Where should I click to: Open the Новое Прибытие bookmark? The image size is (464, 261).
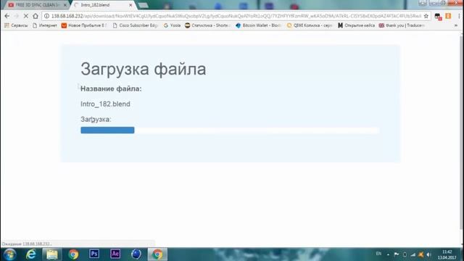click(84, 25)
